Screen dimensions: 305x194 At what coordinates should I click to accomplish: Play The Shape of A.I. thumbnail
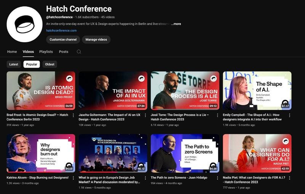pyautogui.click(x=257, y=91)
